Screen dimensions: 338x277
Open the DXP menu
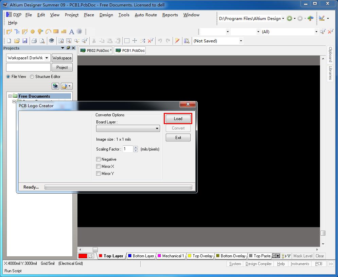tap(14, 15)
